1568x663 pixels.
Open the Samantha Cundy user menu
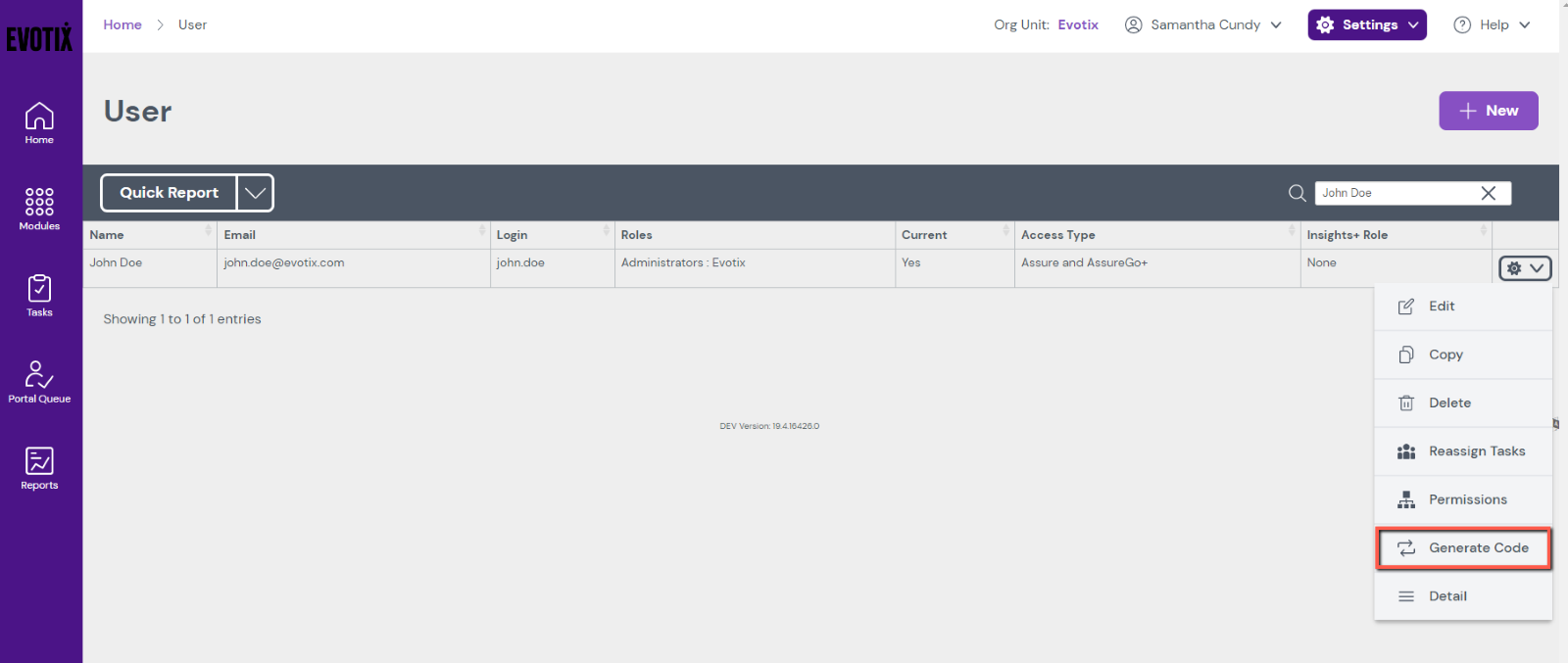coord(1202,24)
